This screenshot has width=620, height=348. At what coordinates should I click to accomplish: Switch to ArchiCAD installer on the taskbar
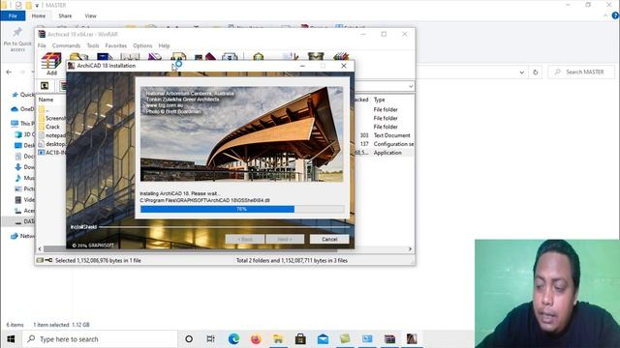pyautogui.click(x=412, y=339)
